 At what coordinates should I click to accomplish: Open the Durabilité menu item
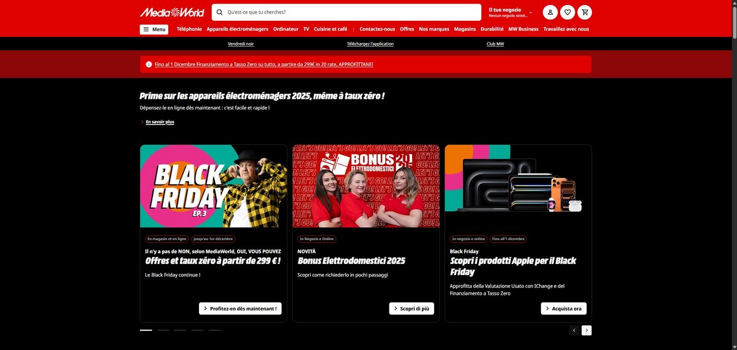[x=492, y=29]
